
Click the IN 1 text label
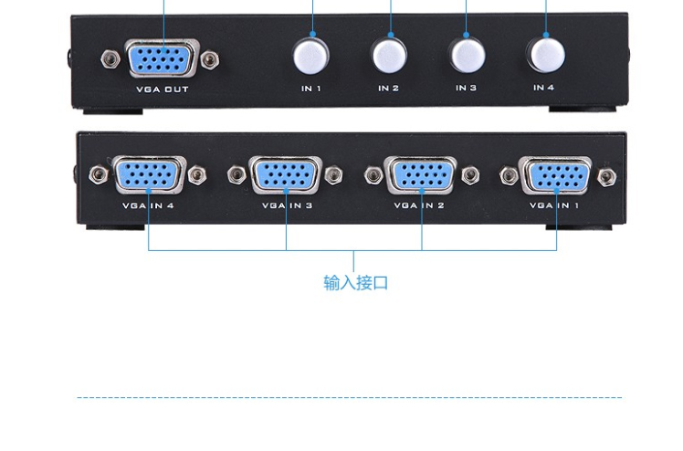[x=311, y=89]
